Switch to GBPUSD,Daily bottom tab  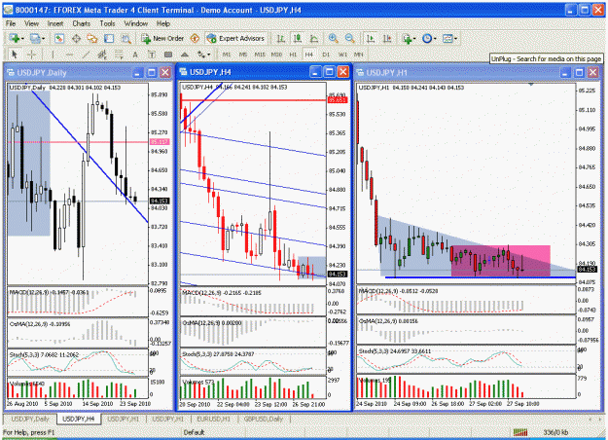(x=264, y=419)
